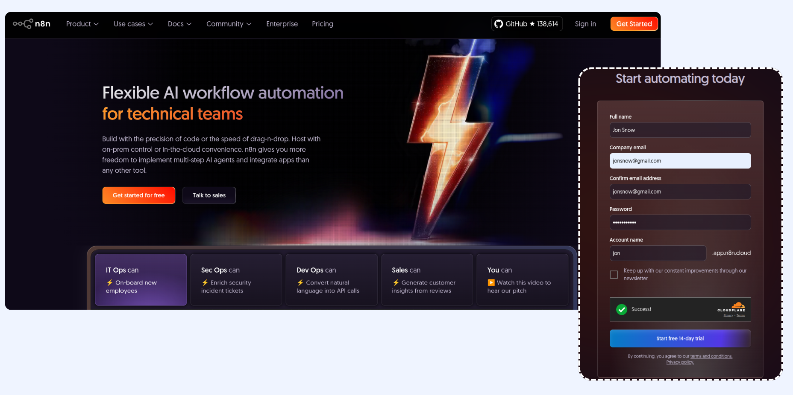Screen dimensions: 793x395
Task: Select the Sales can tab
Action: click(x=427, y=280)
